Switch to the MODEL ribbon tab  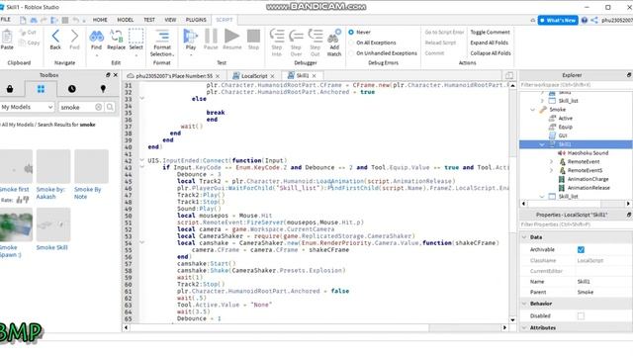(126, 20)
